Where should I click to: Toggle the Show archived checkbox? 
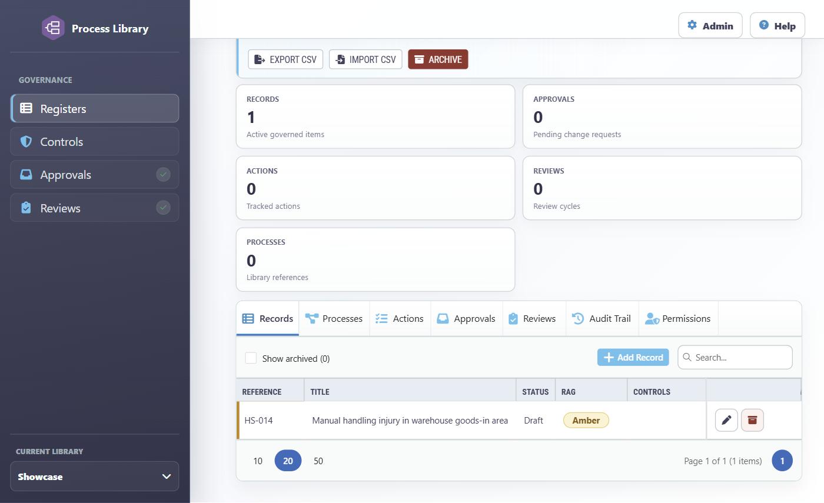(x=251, y=358)
